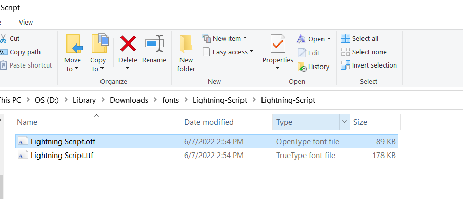463x199 pixels.
Task: Click the Copy path icon
Action: pyautogui.click(x=3, y=52)
